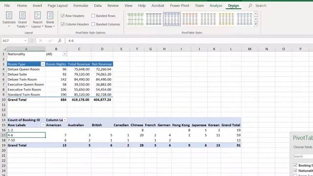This screenshot has width=313, height=176.
Task: Open the Row Labels filter dropdown
Action: (x=43, y=125)
